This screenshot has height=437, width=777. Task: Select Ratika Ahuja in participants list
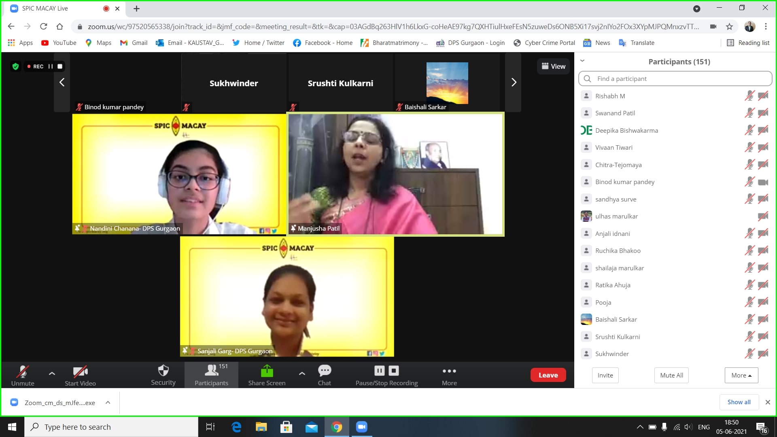pyautogui.click(x=675, y=285)
